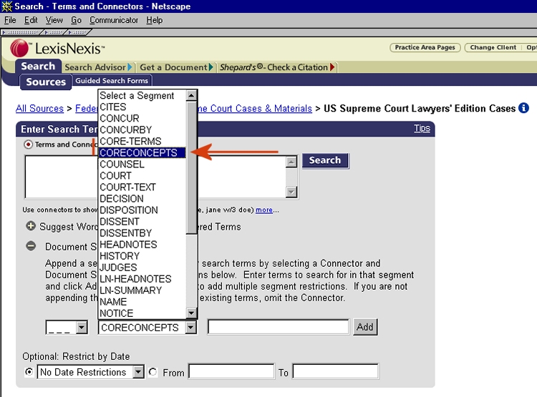Choose CITES in the segment list
537x397 pixels.
[142, 107]
